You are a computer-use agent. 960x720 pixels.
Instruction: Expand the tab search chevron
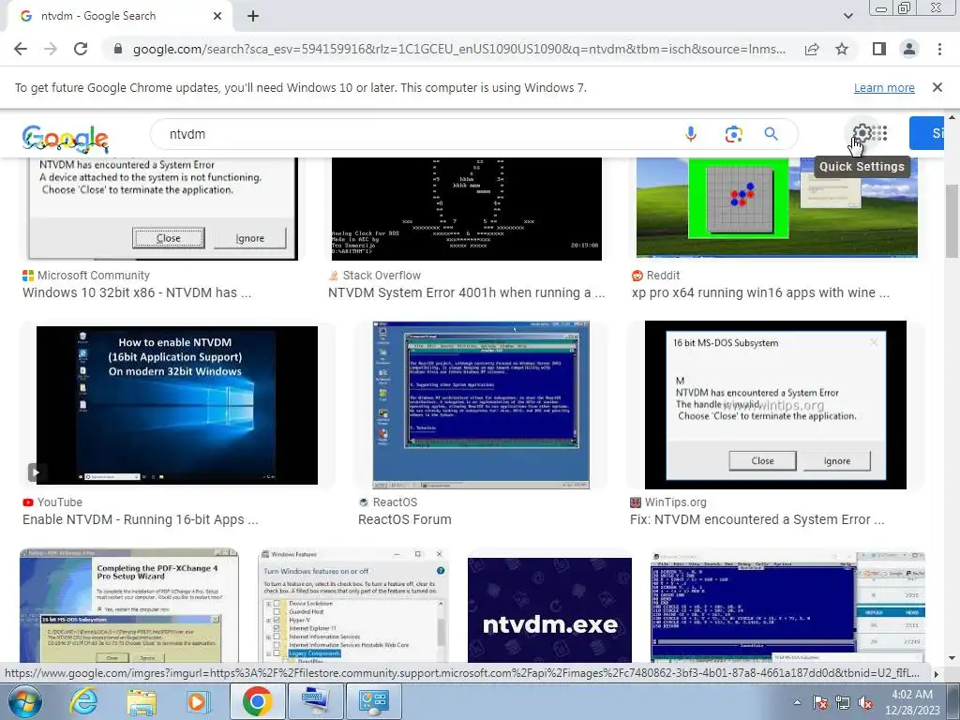point(847,16)
